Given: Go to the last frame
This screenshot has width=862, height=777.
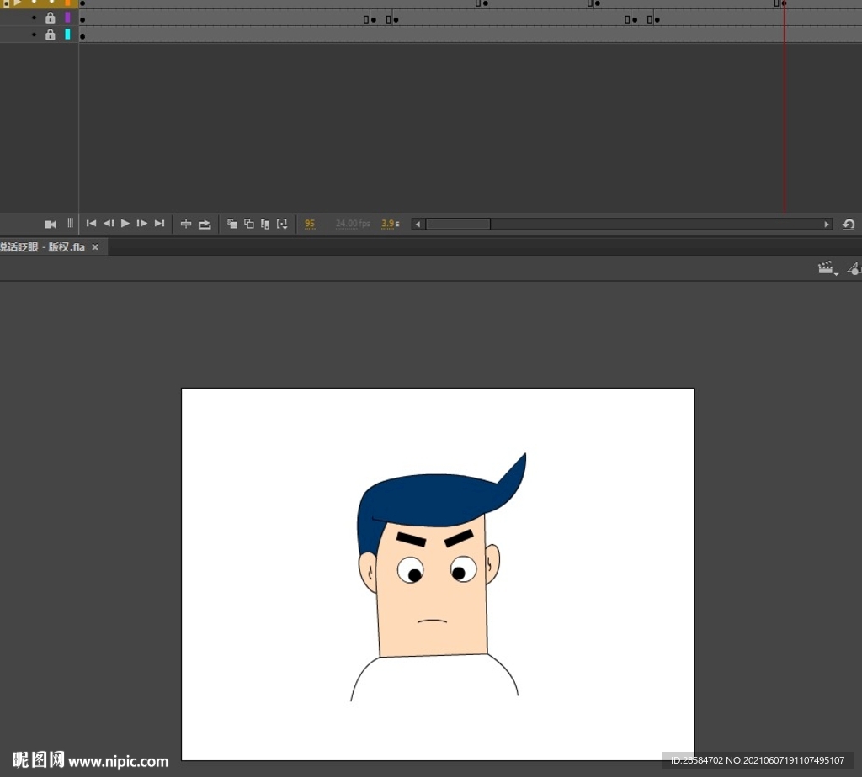Looking at the screenshot, I should click(159, 224).
